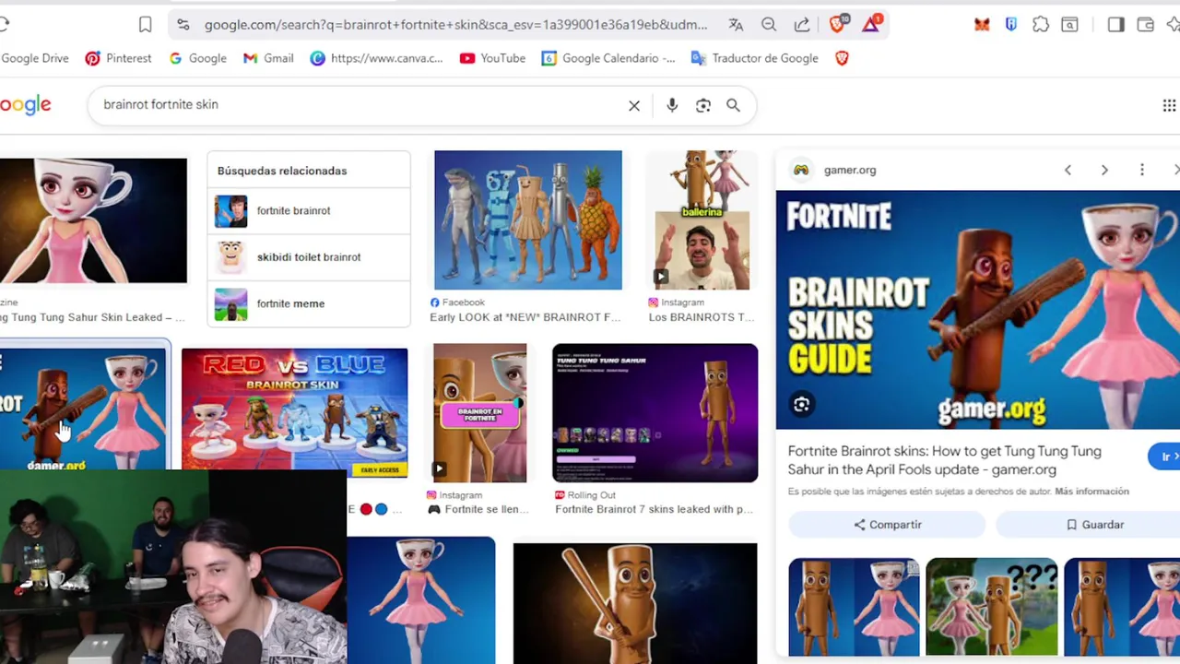Open the large Brainrot Skins Guide image
Screen dimensions: 1180x664
[977, 310]
